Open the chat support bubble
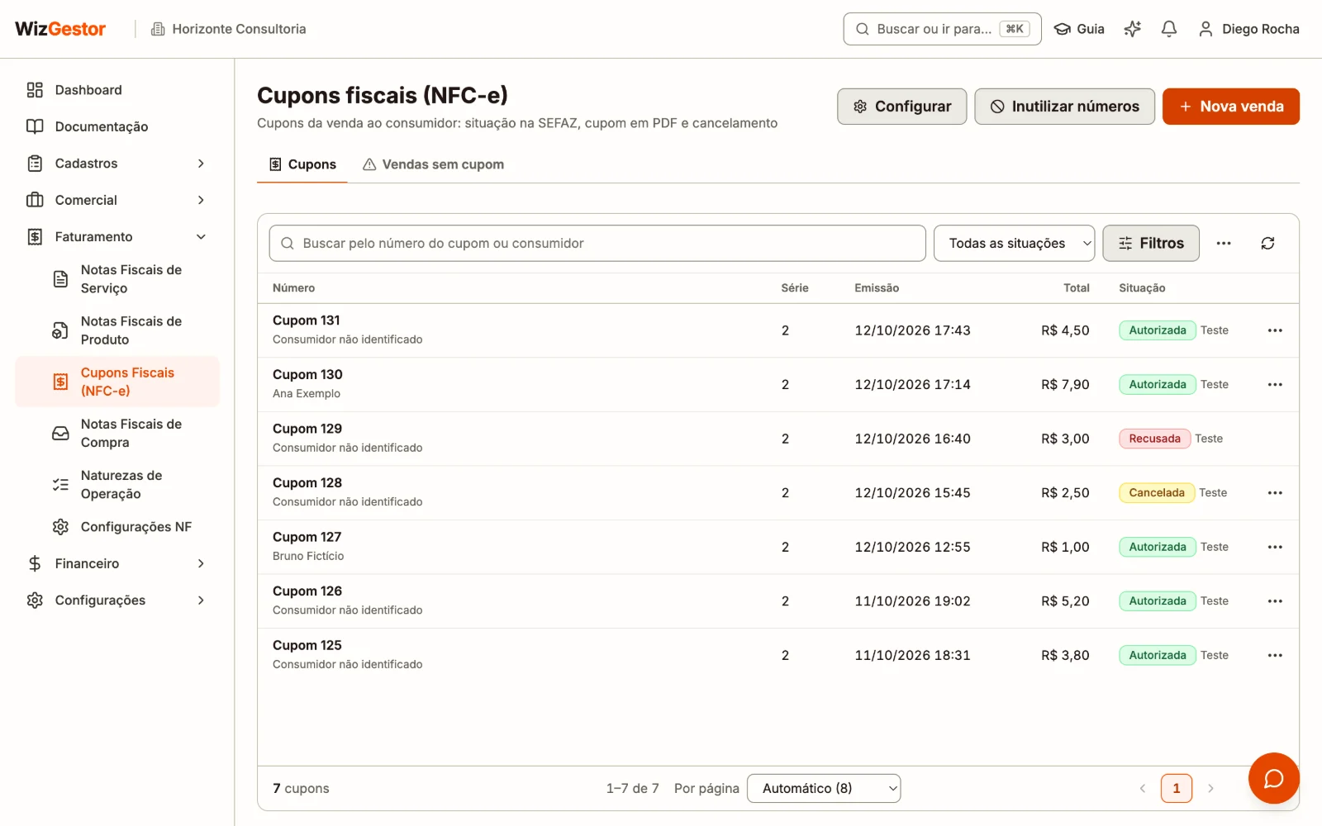Image resolution: width=1322 pixels, height=826 pixels. 1273,778
